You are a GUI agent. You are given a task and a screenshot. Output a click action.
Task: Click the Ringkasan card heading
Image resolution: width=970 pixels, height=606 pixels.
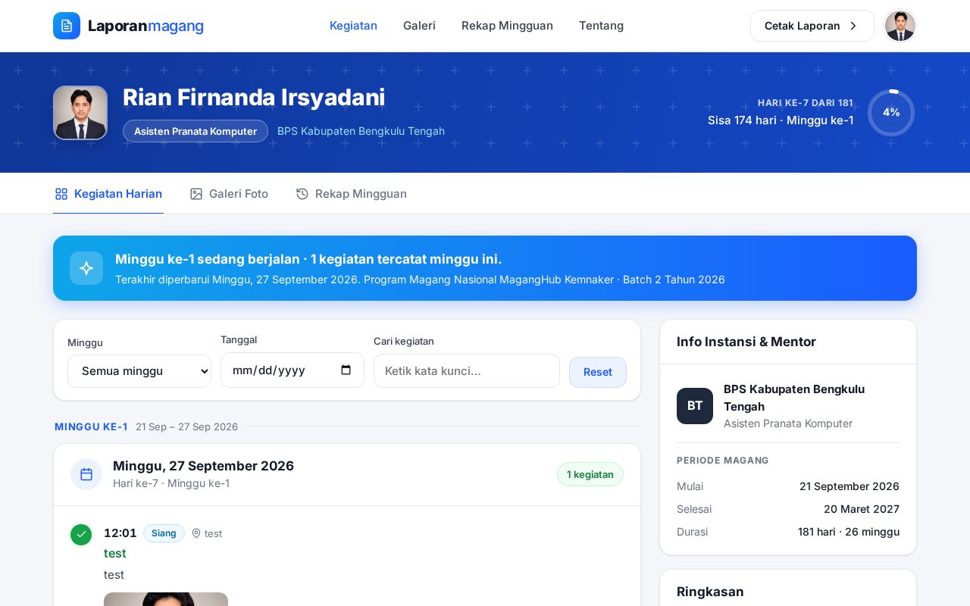pyautogui.click(x=710, y=592)
